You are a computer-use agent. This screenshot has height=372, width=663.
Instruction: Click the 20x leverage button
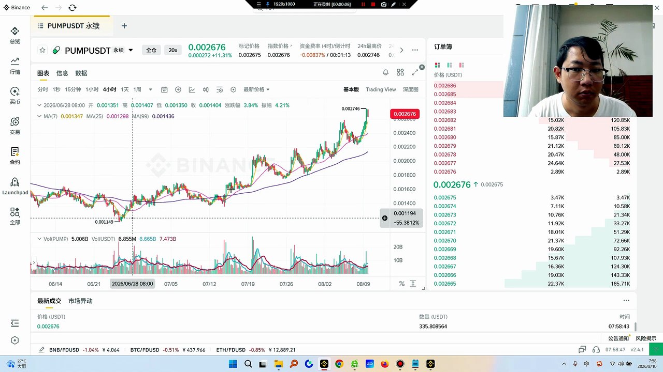[x=172, y=50]
